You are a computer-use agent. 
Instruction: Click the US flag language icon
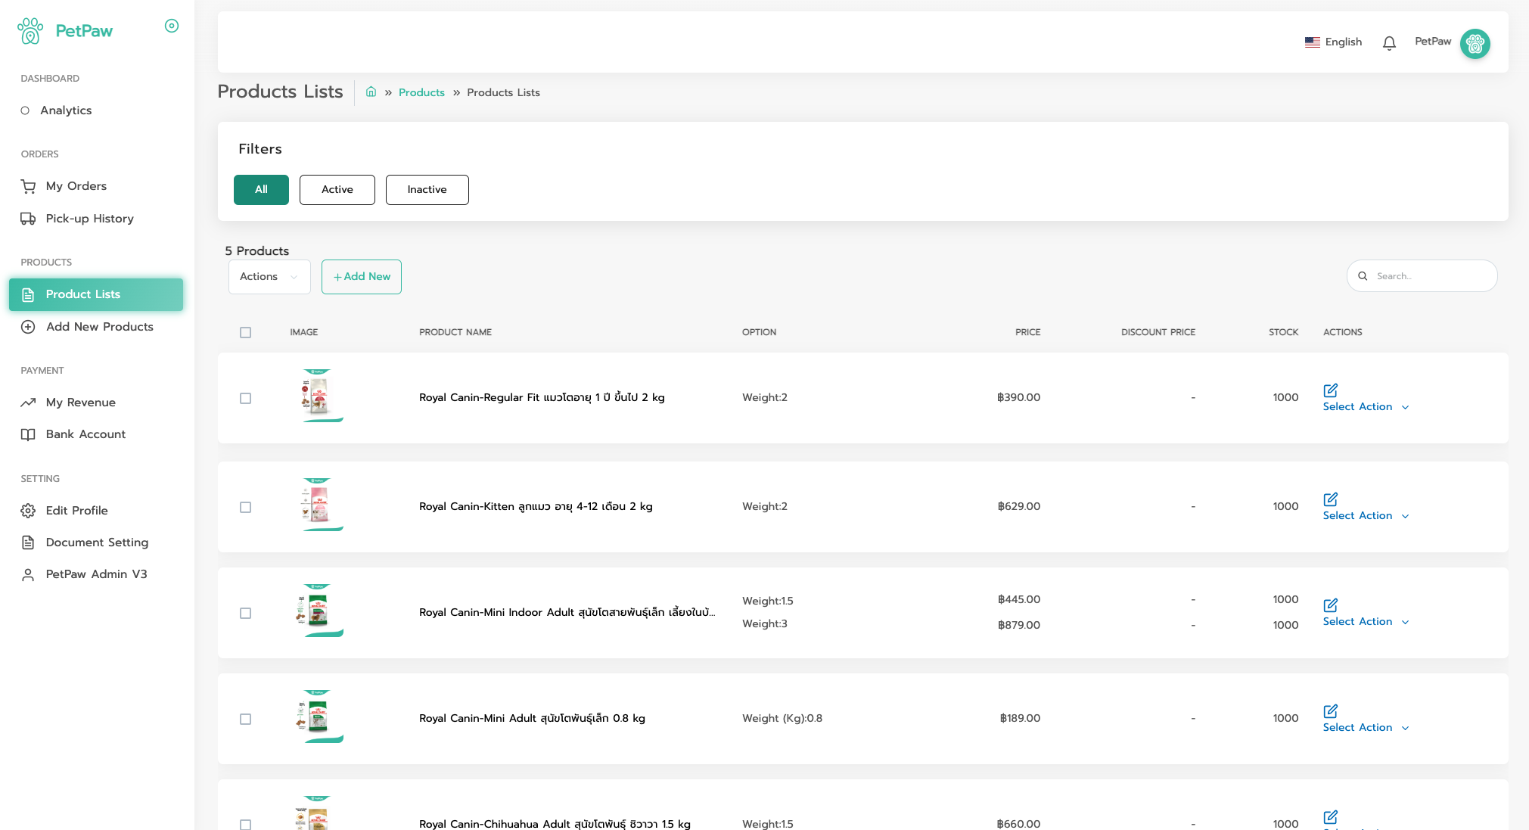pos(1313,42)
